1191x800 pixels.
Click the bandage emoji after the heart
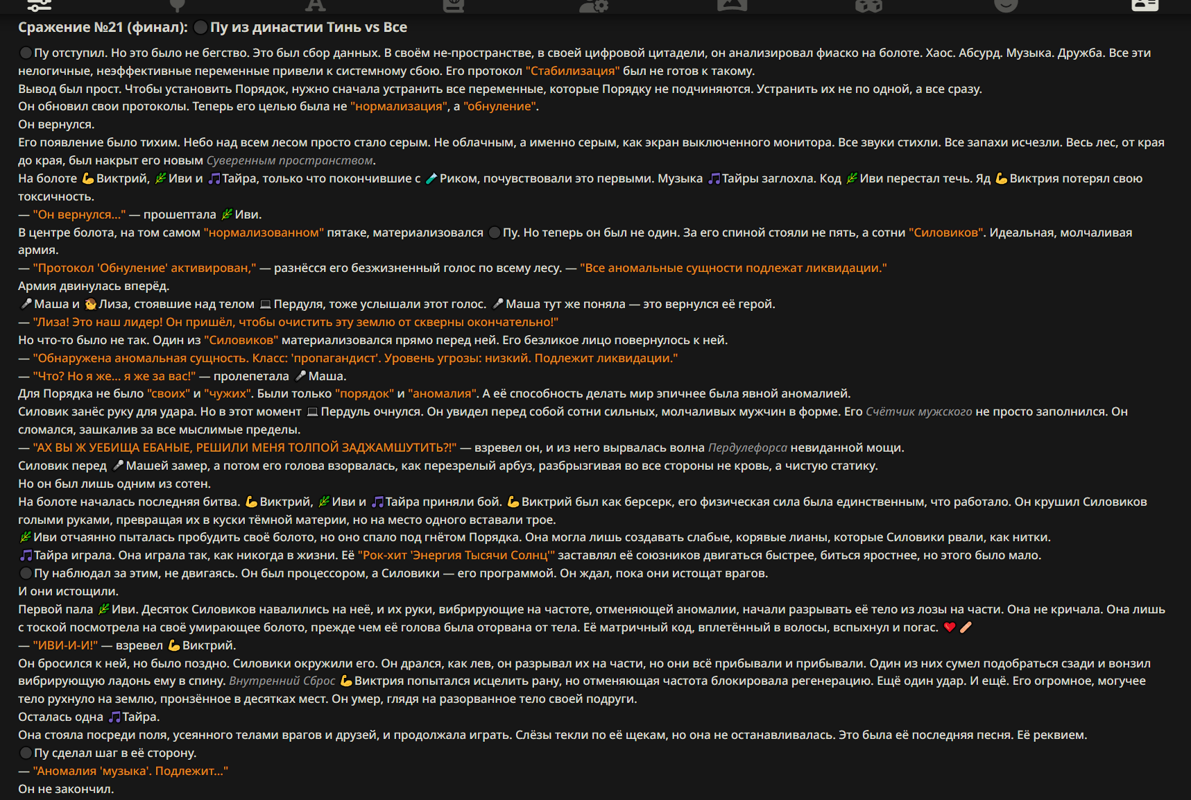click(x=966, y=627)
